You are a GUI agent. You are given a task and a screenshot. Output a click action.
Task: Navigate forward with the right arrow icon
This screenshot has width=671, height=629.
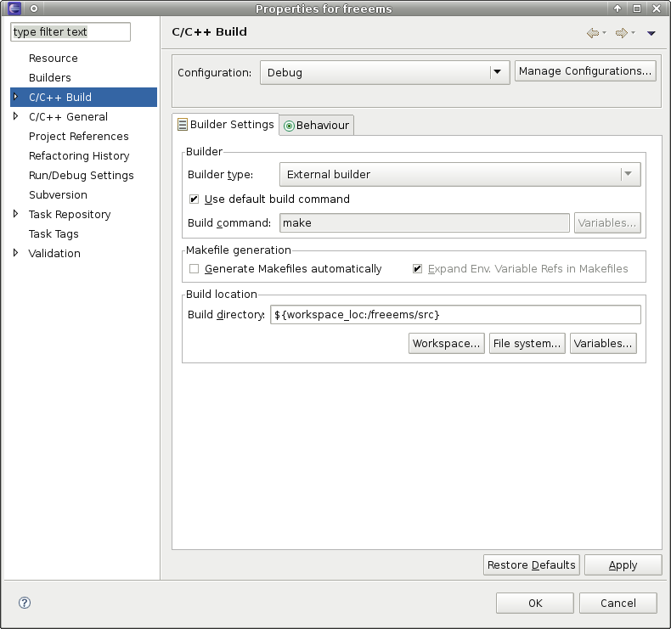coord(622,33)
